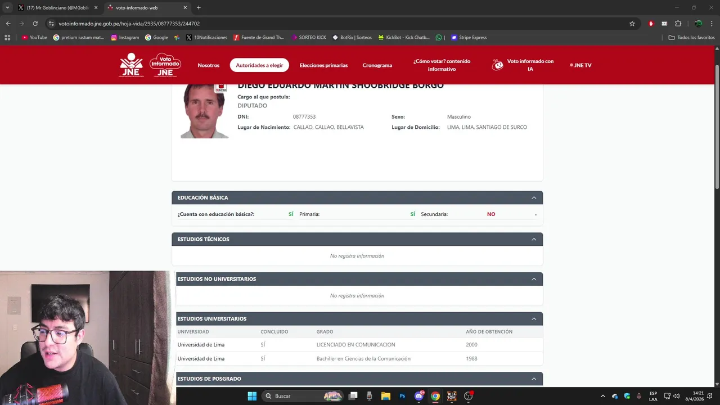Collapse the ESTUDIOS NO UNIVERSITARIOS section
The image size is (720, 405).
pos(534,279)
